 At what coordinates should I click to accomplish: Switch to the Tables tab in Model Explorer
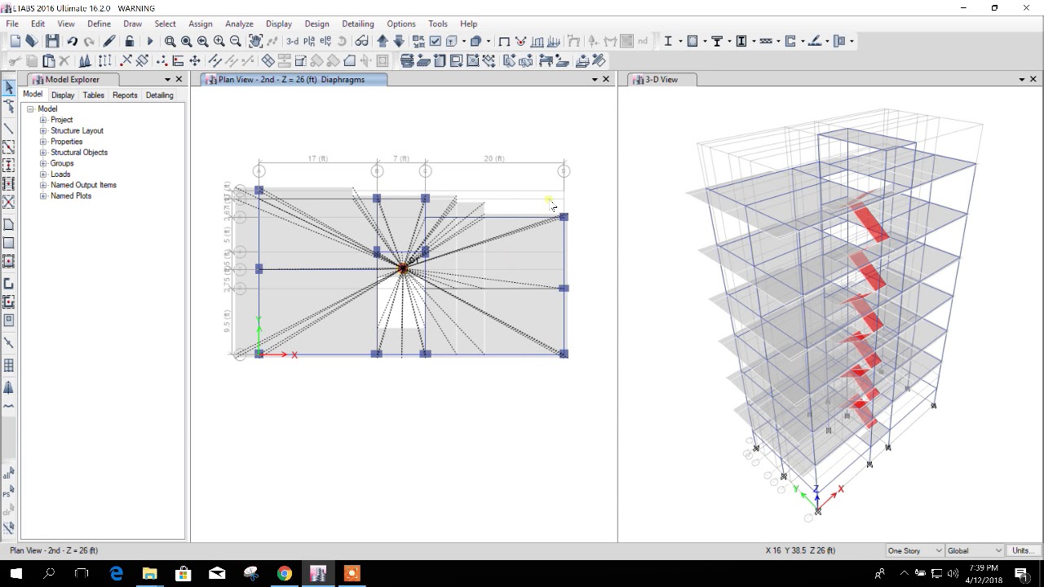click(93, 95)
